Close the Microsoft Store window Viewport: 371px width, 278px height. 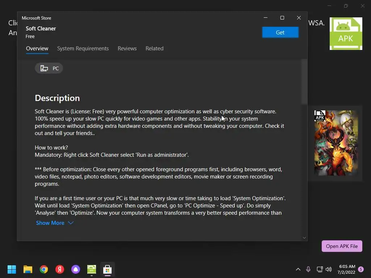[x=299, y=18]
